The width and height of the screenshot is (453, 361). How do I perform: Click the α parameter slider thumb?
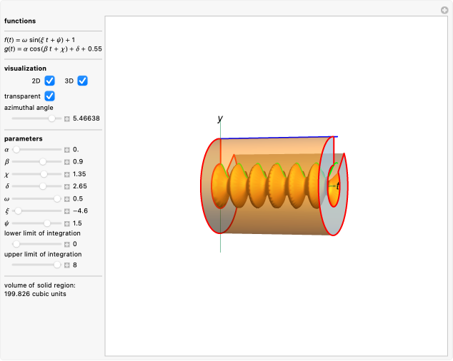(16, 150)
